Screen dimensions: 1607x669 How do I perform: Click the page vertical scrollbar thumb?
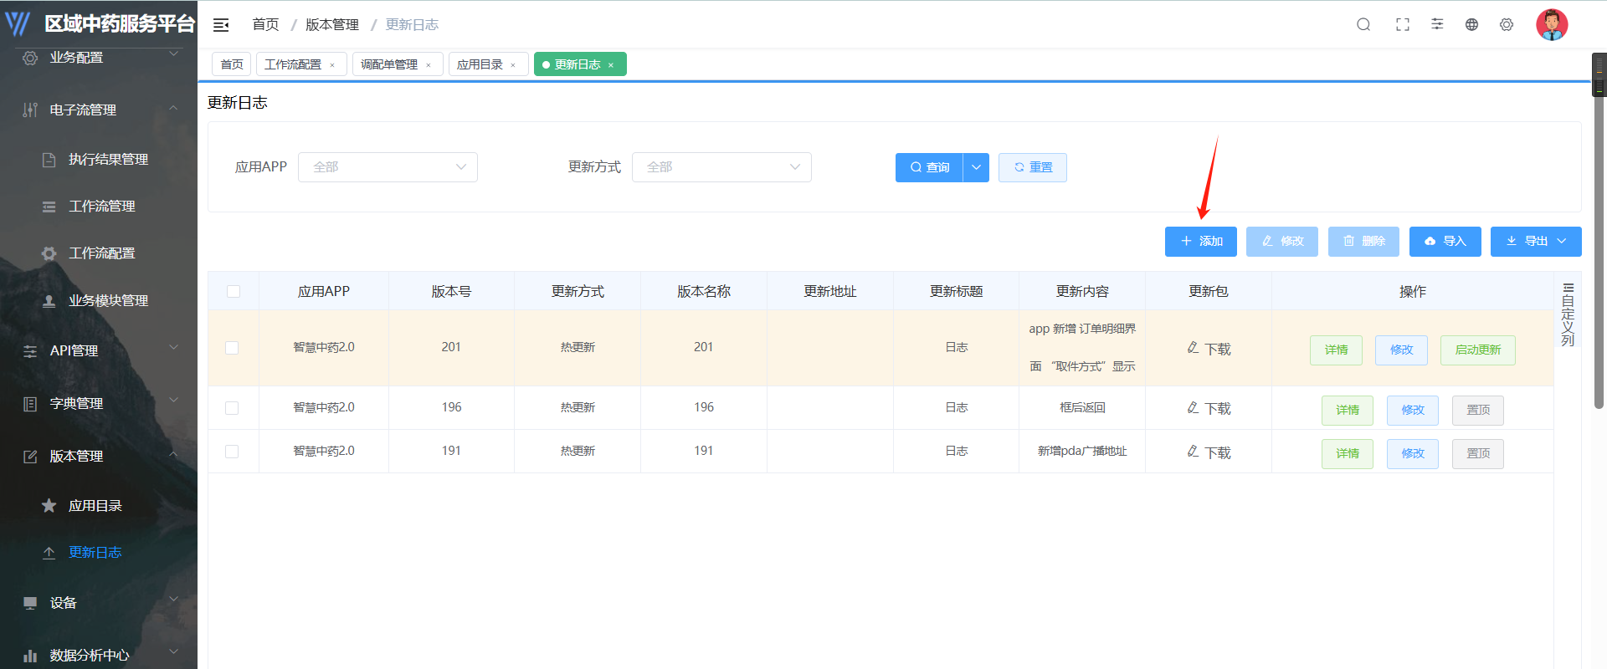[x=1599, y=251]
